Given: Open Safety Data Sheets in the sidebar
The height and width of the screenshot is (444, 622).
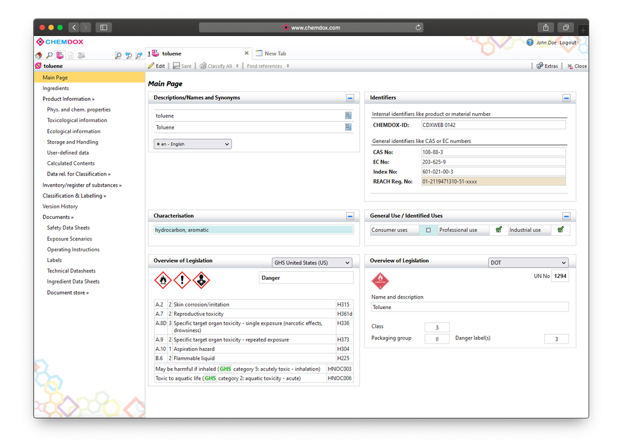Looking at the screenshot, I should [68, 228].
